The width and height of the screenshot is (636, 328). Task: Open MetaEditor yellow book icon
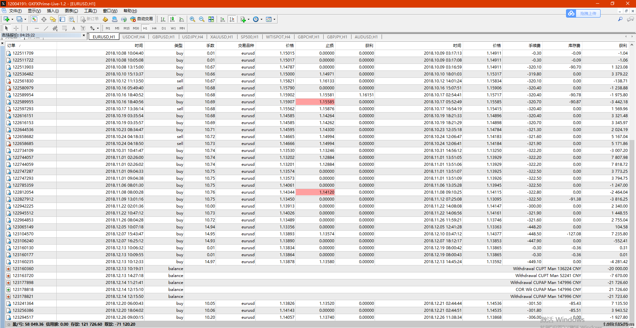point(105,19)
